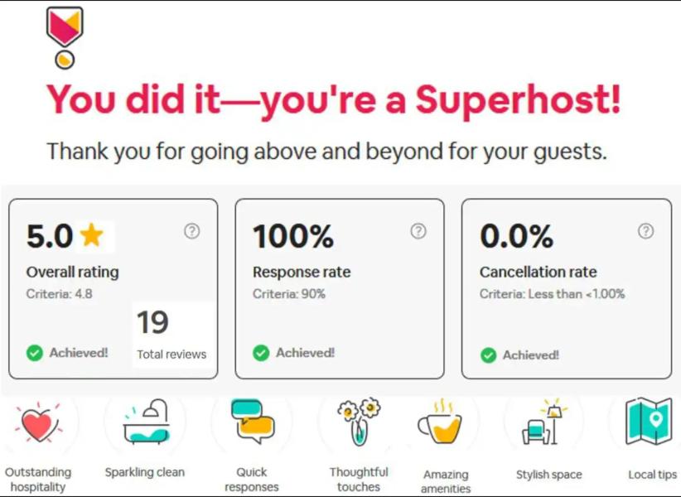Open help icon for Response rate
681x497 pixels.
tap(418, 231)
